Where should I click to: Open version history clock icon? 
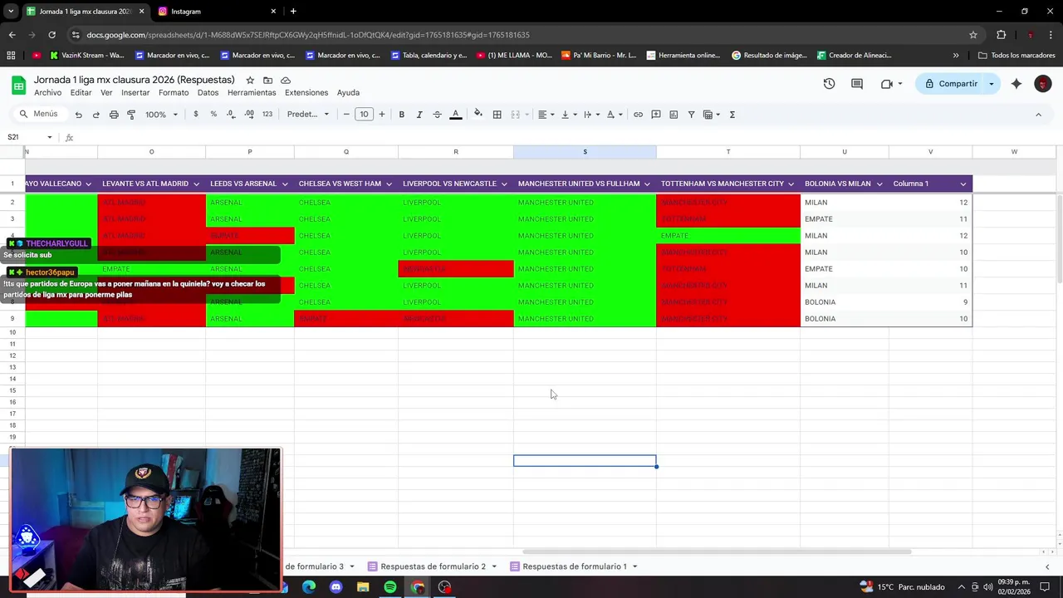829,84
